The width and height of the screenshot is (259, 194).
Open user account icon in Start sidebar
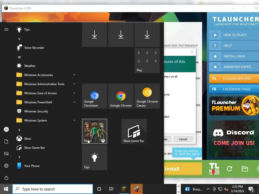tap(6, 129)
